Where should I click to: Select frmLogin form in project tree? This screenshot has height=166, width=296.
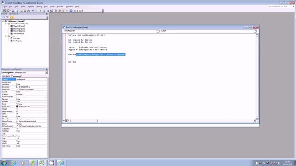pyautogui.click(x=17, y=38)
